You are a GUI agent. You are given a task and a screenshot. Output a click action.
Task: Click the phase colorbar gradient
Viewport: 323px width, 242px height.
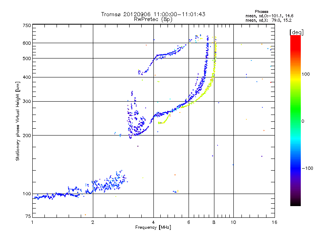click(x=296, y=120)
